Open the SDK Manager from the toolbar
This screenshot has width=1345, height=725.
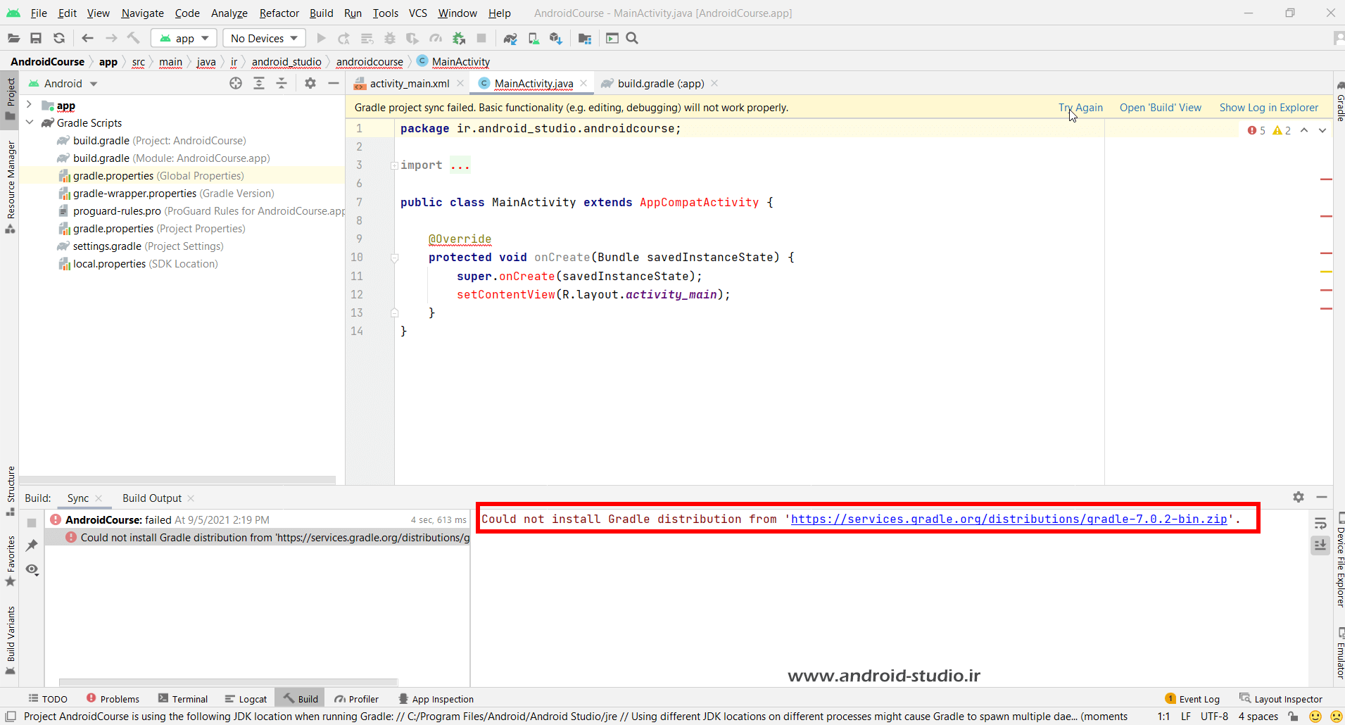pos(556,39)
